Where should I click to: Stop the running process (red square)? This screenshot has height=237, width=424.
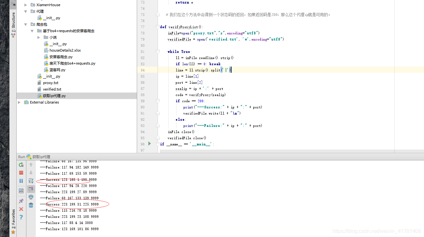coord(21,173)
